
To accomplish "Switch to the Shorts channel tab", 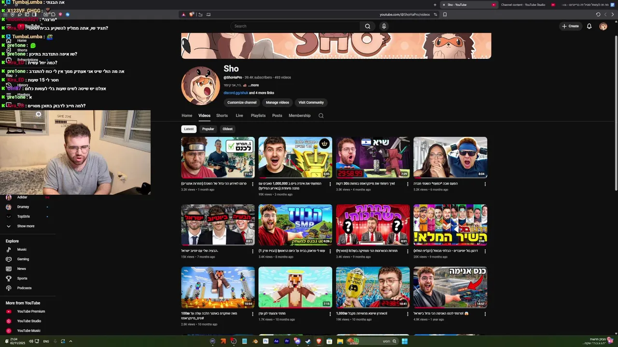I will click(x=222, y=116).
